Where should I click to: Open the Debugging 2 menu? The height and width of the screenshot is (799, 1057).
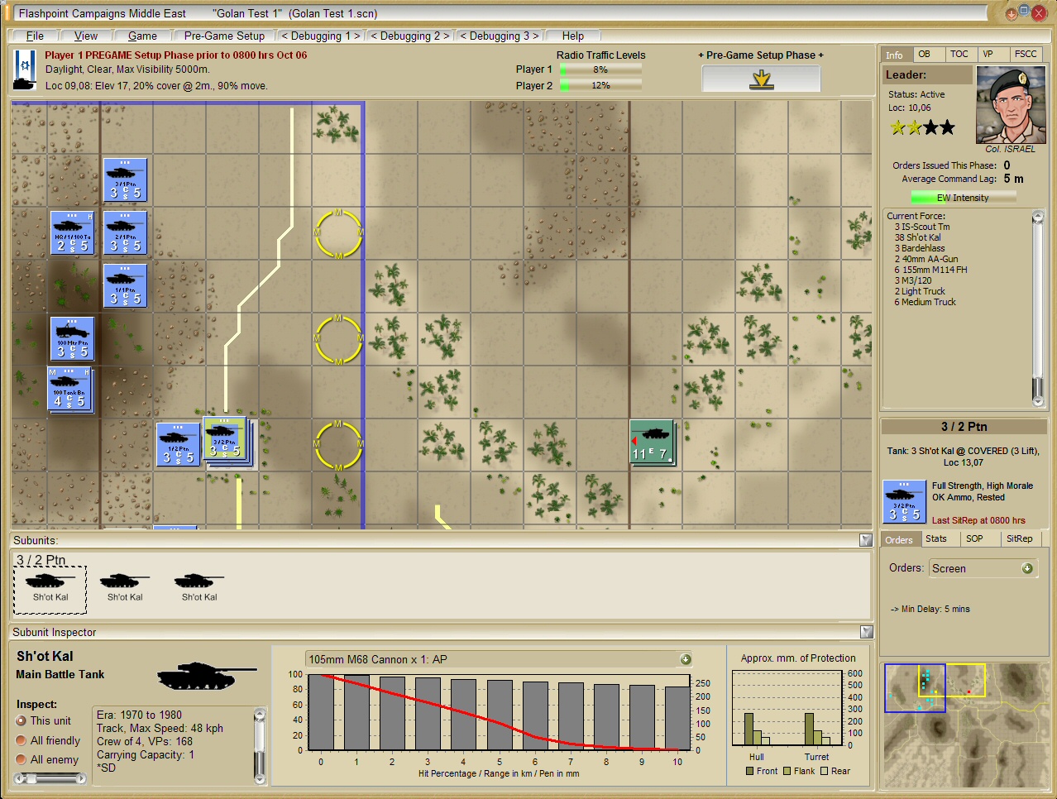click(x=410, y=36)
